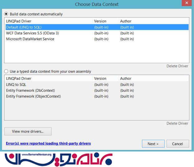Click Delete Driver below the typed context list
The height and width of the screenshot is (167, 194).
177,123
